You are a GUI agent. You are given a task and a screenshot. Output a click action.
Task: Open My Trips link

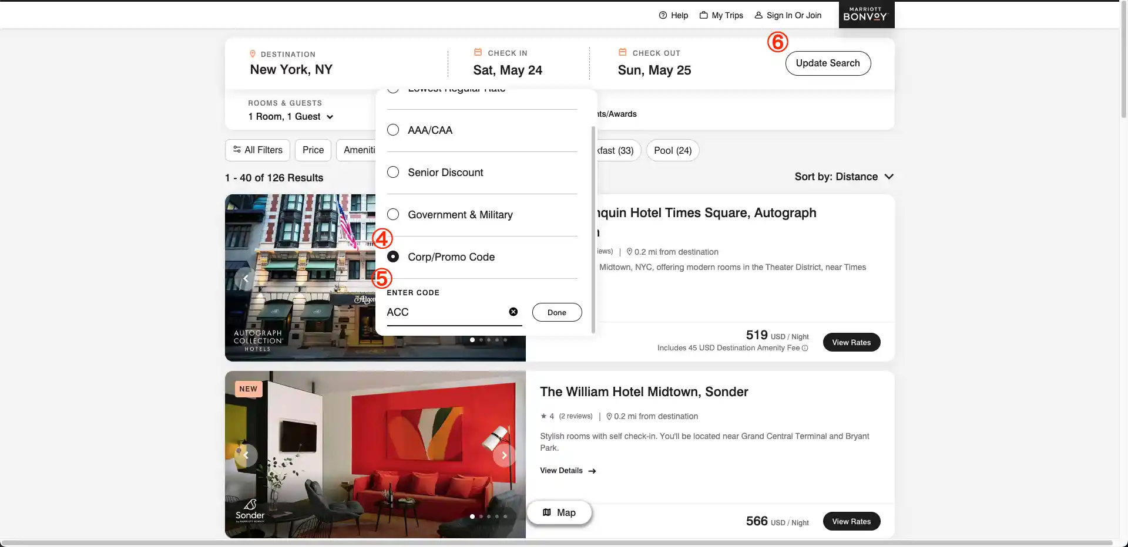click(x=721, y=15)
